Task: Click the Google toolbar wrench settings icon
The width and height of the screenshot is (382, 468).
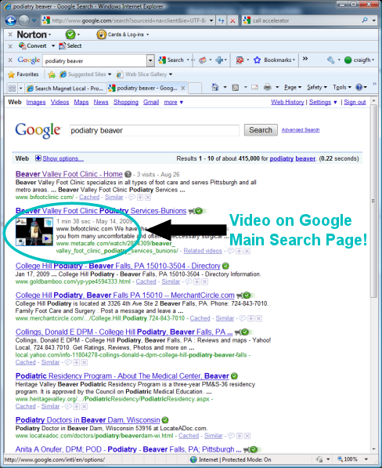Action: point(331,60)
